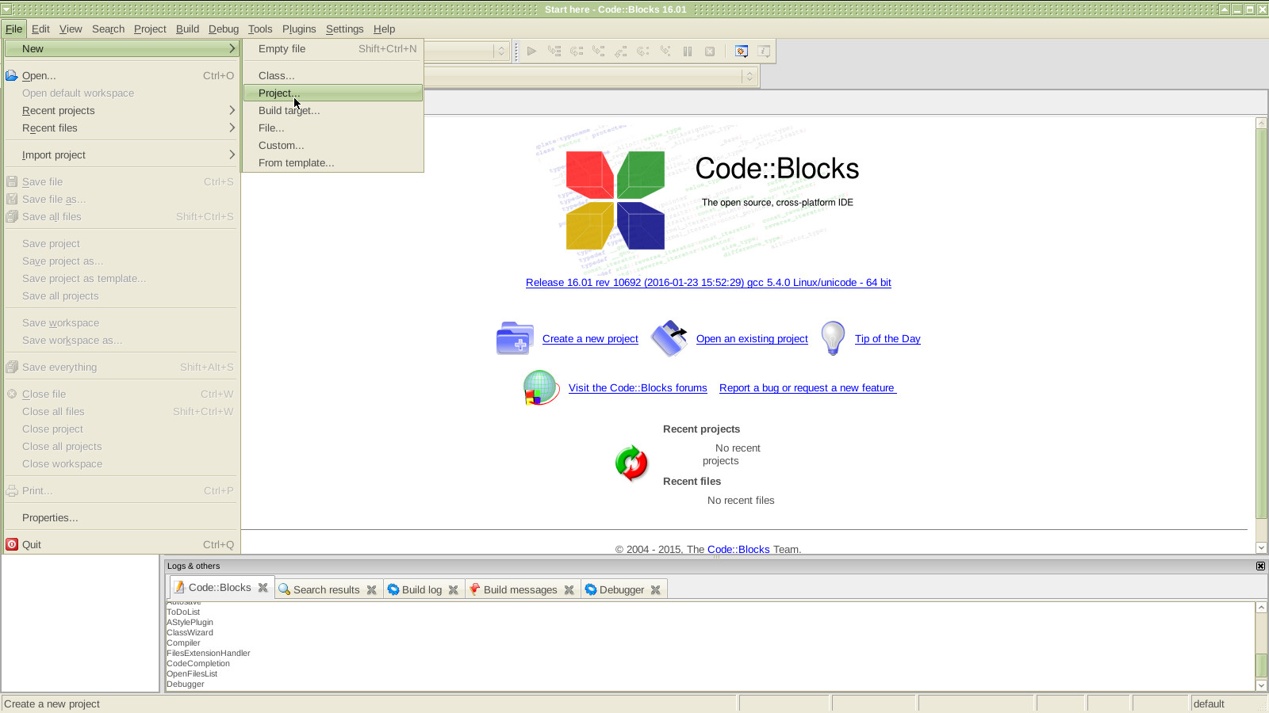Click the Open existing project pencil icon
The width and height of the screenshot is (1269, 713).
(x=669, y=338)
